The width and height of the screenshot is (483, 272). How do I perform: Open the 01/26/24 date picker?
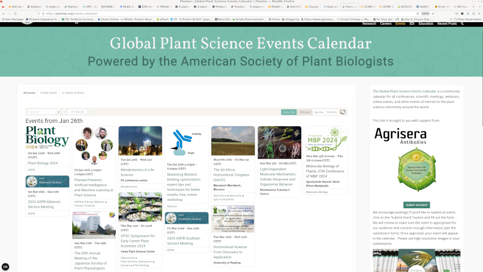pyautogui.click(x=77, y=112)
